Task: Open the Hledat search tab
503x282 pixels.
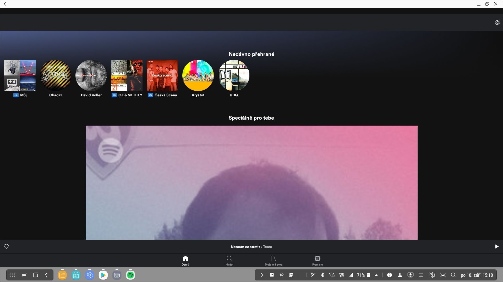Action: [229, 261]
